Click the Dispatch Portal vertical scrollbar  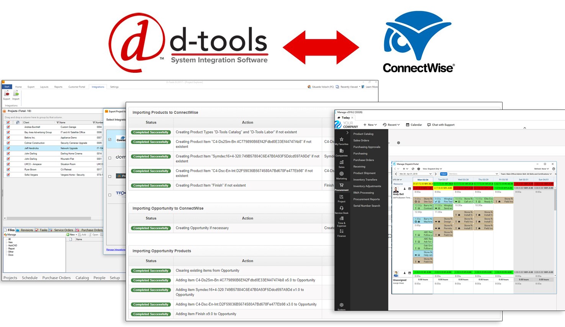555,199
